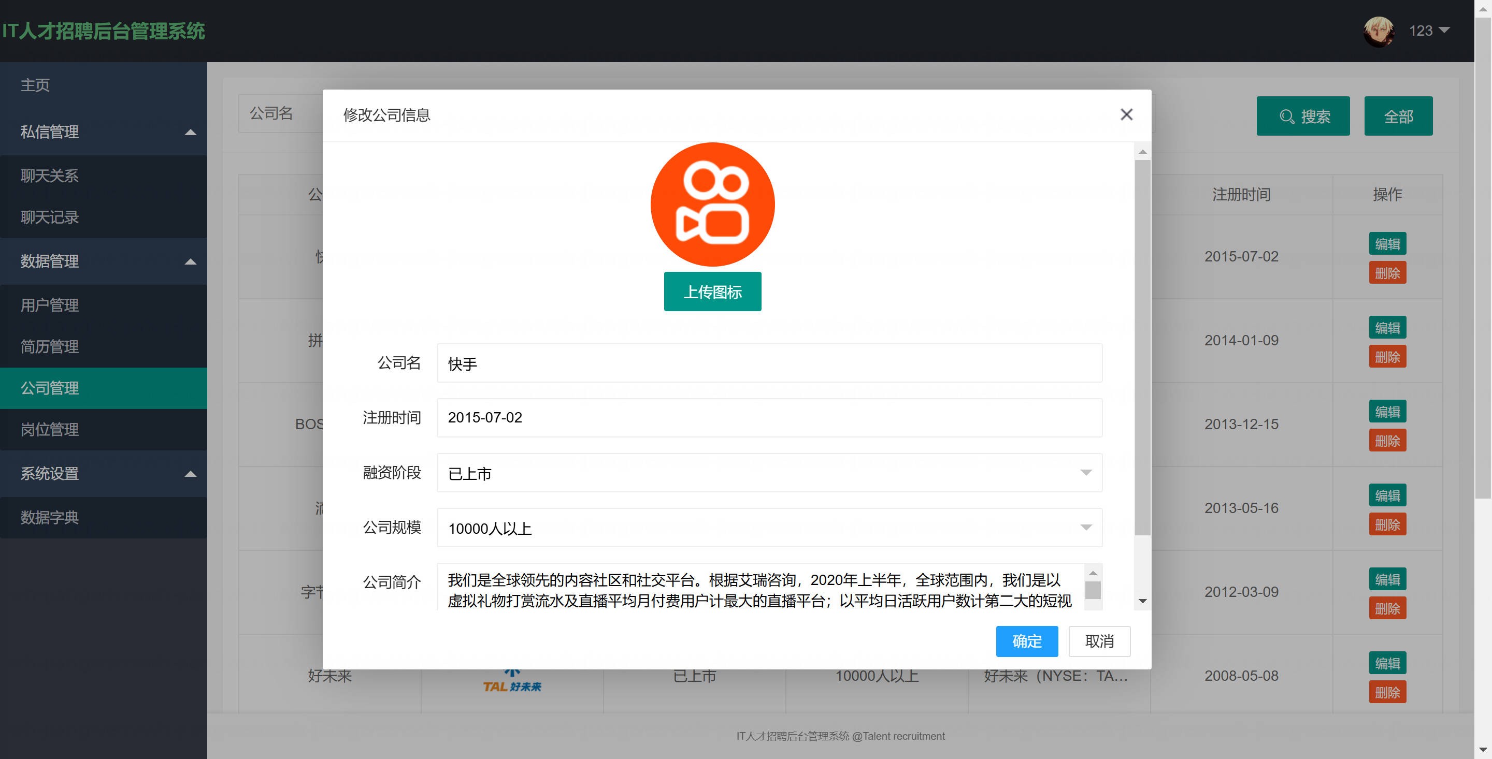Click into the 公司简介 description textarea

coord(760,587)
